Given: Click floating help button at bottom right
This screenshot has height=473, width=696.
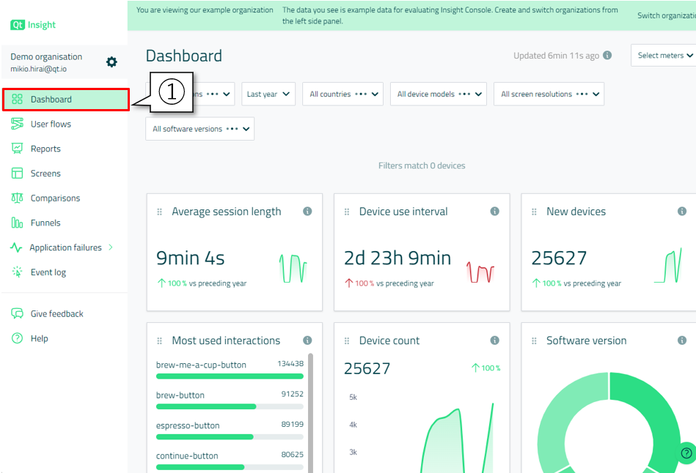Looking at the screenshot, I should (x=686, y=453).
